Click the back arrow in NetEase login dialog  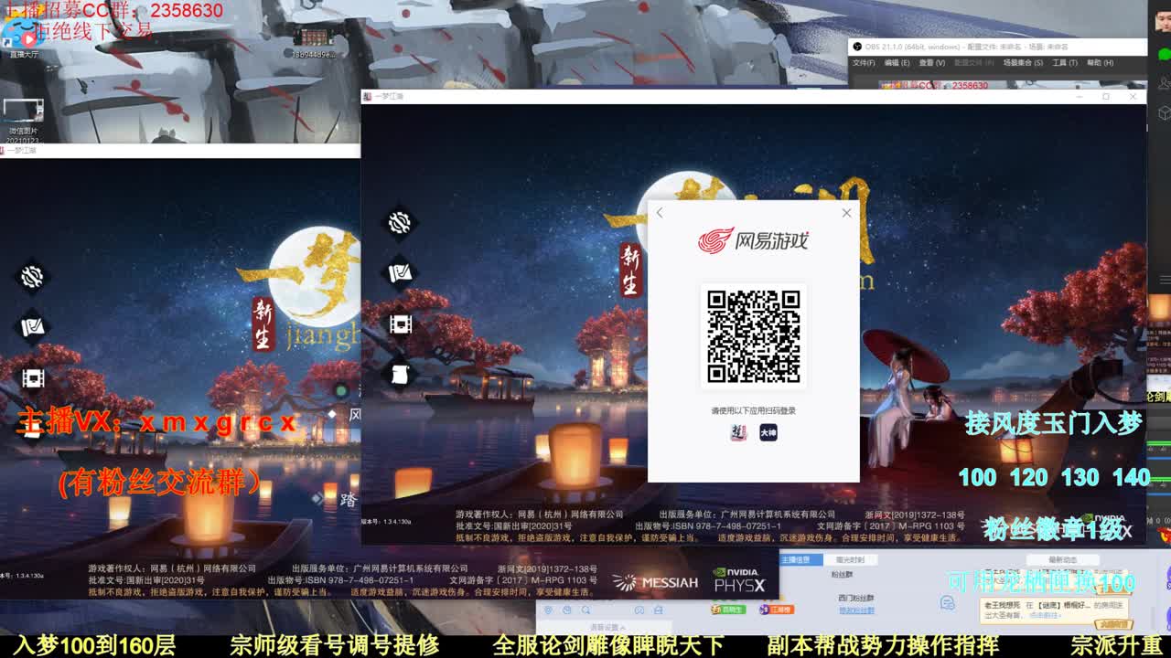tap(660, 213)
